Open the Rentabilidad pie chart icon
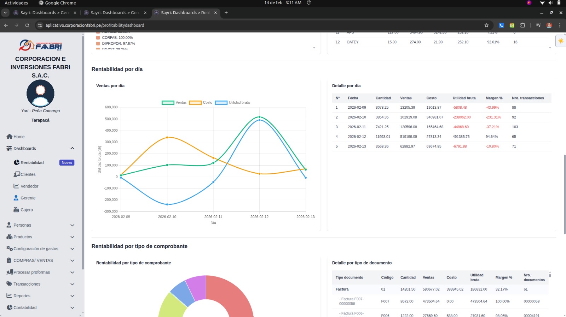 17,163
